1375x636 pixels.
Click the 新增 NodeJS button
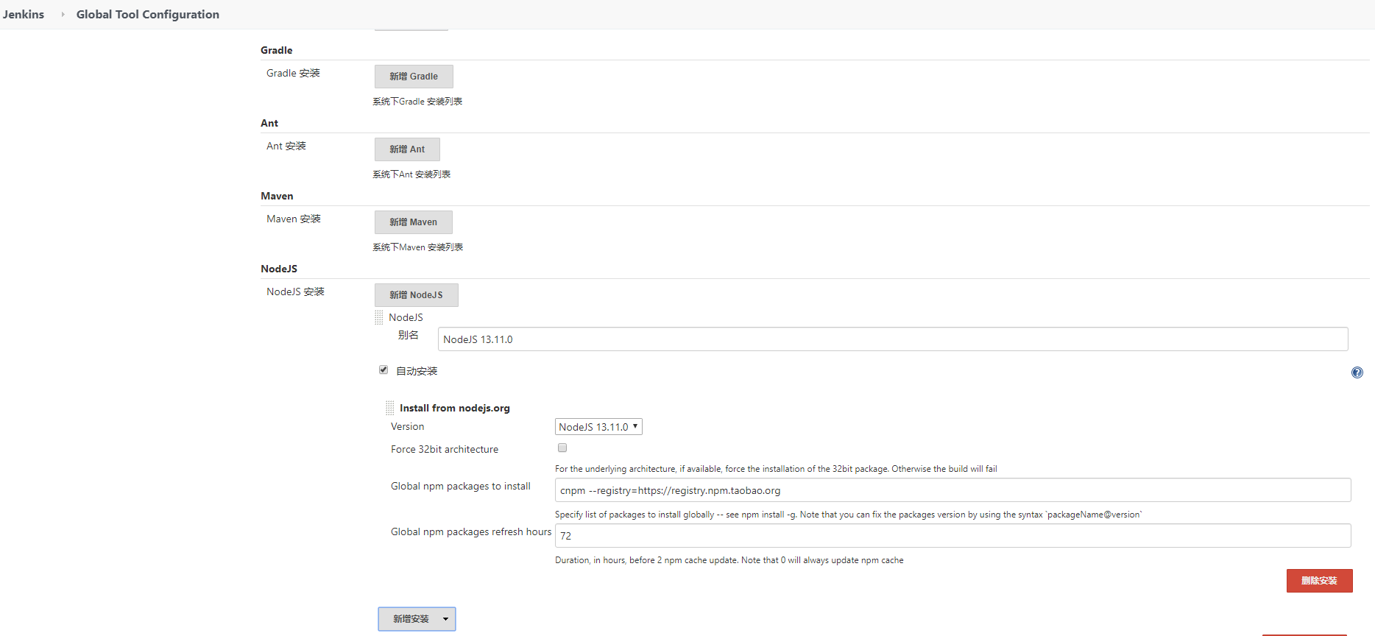pyautogui.click(x=417, y=295)
